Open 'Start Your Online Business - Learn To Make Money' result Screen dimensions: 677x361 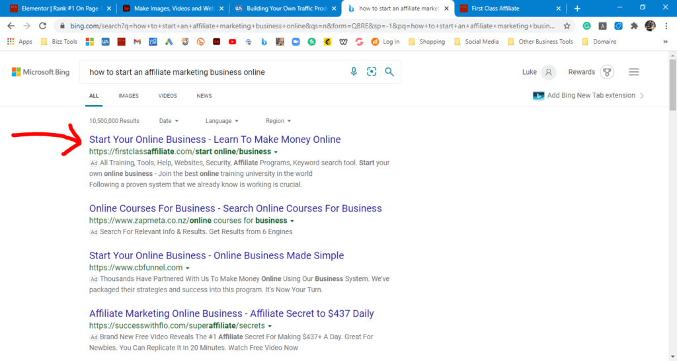pos(215,140)
